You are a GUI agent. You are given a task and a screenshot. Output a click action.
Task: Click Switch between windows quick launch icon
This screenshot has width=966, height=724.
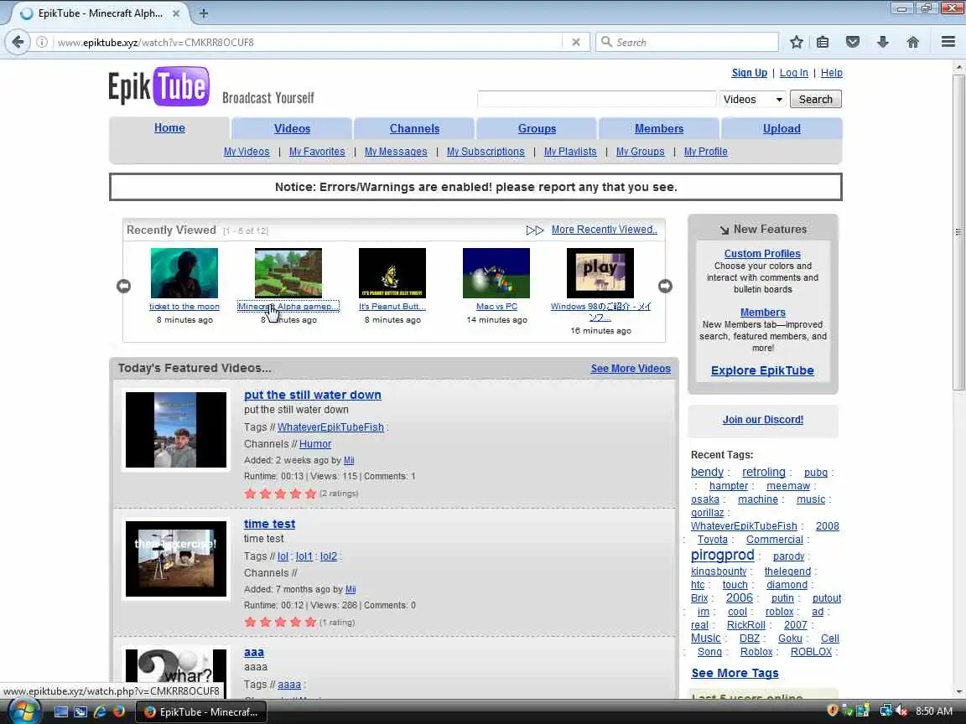click(80, 711)
